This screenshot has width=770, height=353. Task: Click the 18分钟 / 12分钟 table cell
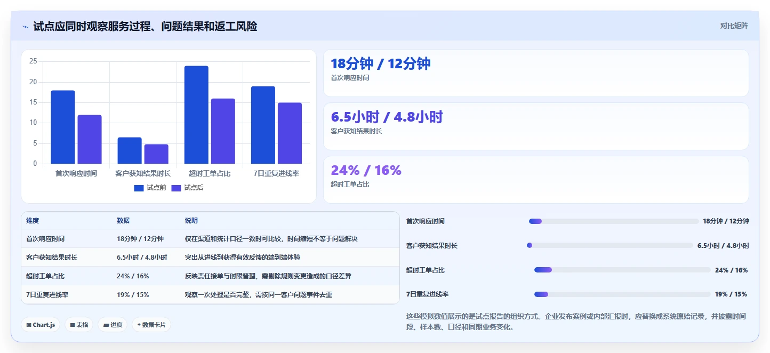tap(140, 239)
